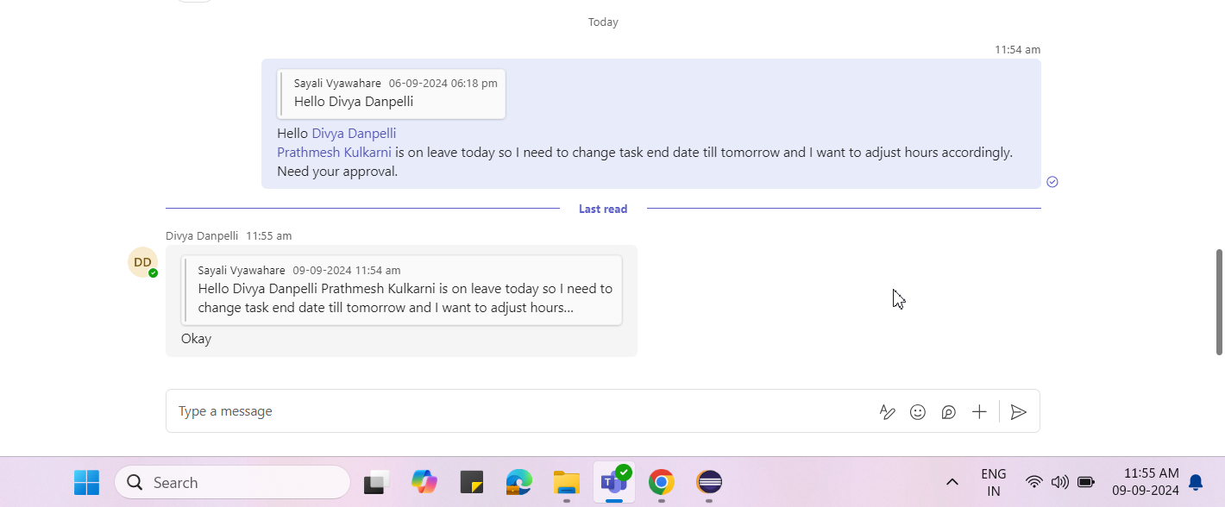Open the clock showing 11:55 AM
The width and height of the screenshot is (1225, 507).
pyautogui.click(x=1146, y=482)
